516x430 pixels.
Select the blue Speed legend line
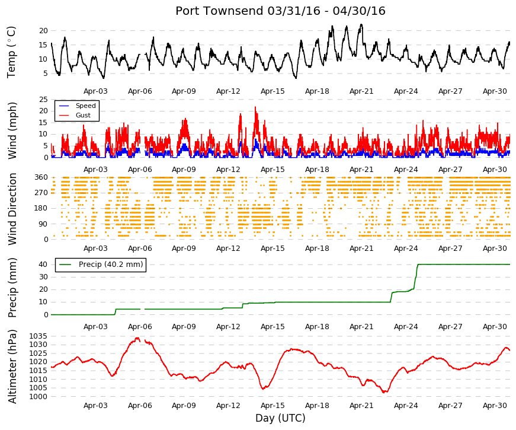(64, 106)
